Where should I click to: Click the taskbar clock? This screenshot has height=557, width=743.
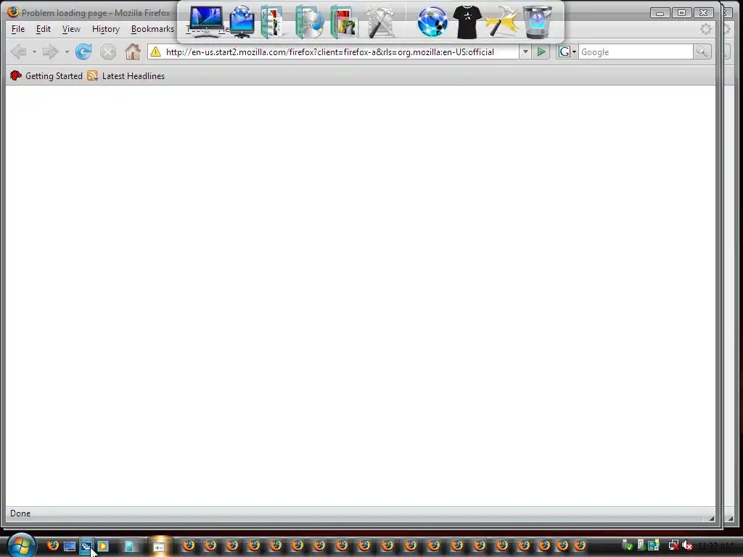click(715, 545)
